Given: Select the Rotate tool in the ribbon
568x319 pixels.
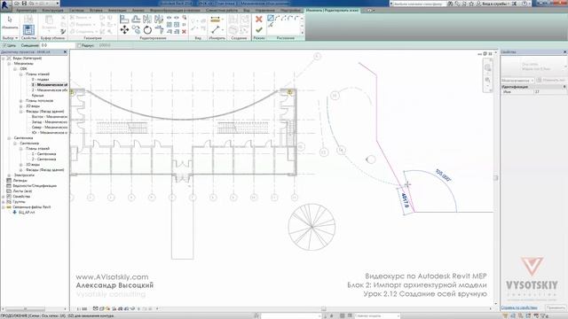Looking at the screenshot, I should 147,29.
